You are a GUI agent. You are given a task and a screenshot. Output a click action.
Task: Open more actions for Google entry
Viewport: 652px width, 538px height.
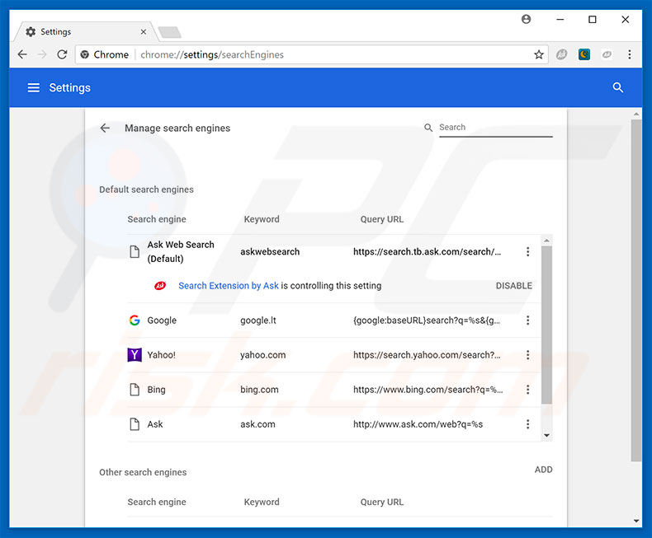[528, 320]
